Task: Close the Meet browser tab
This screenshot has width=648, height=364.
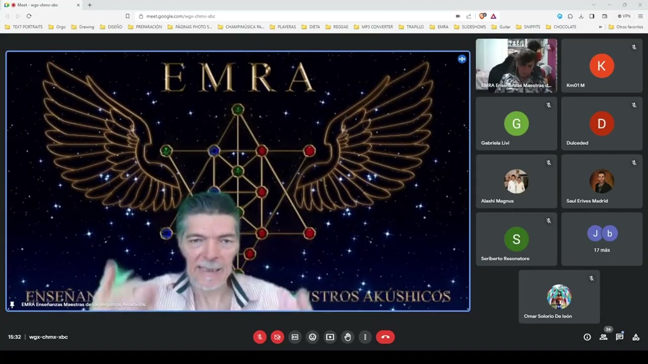Action: [x=78, y=5]
